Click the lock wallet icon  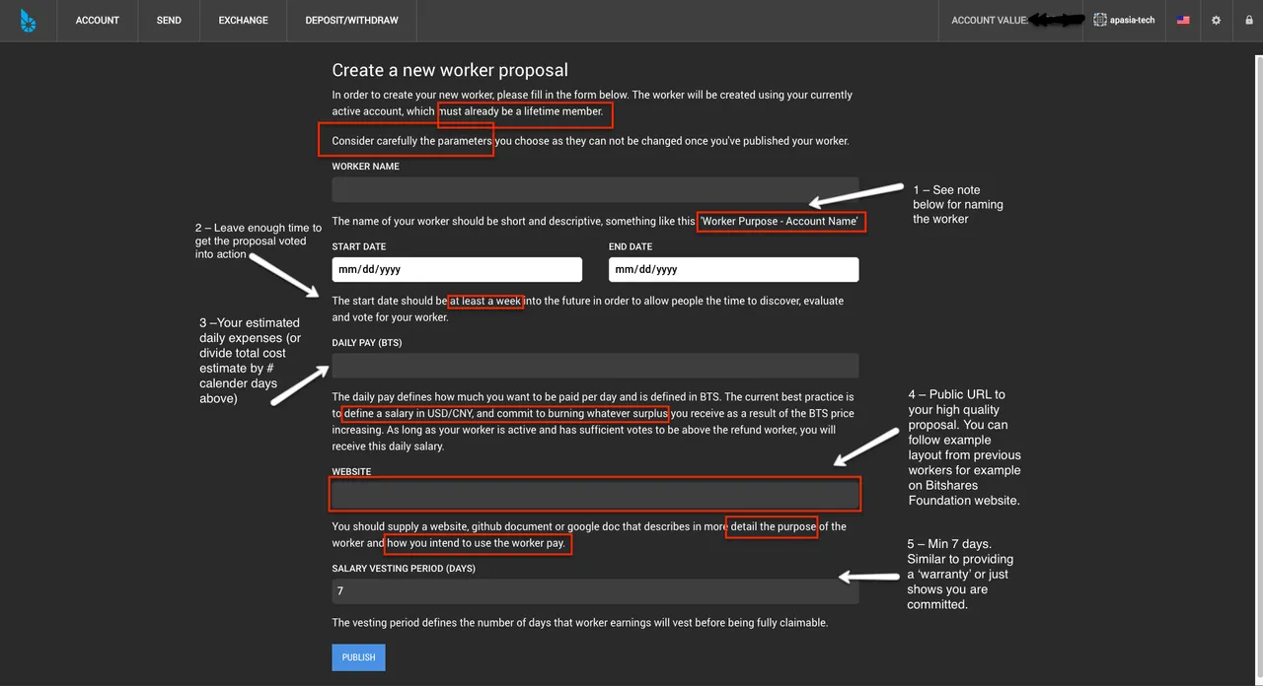pyautogui.click(x=1249, y=20)
